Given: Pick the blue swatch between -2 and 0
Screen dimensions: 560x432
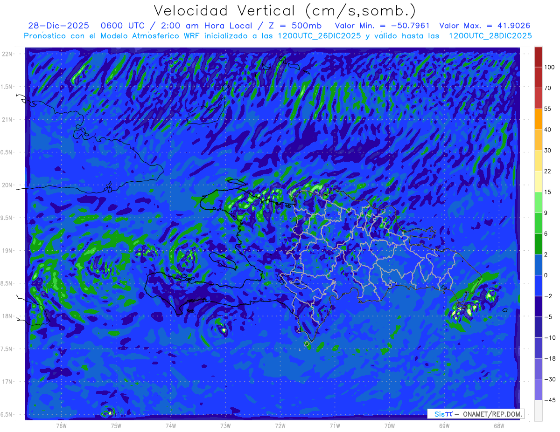Looking at the screenshot, I should tap(538, 285).
